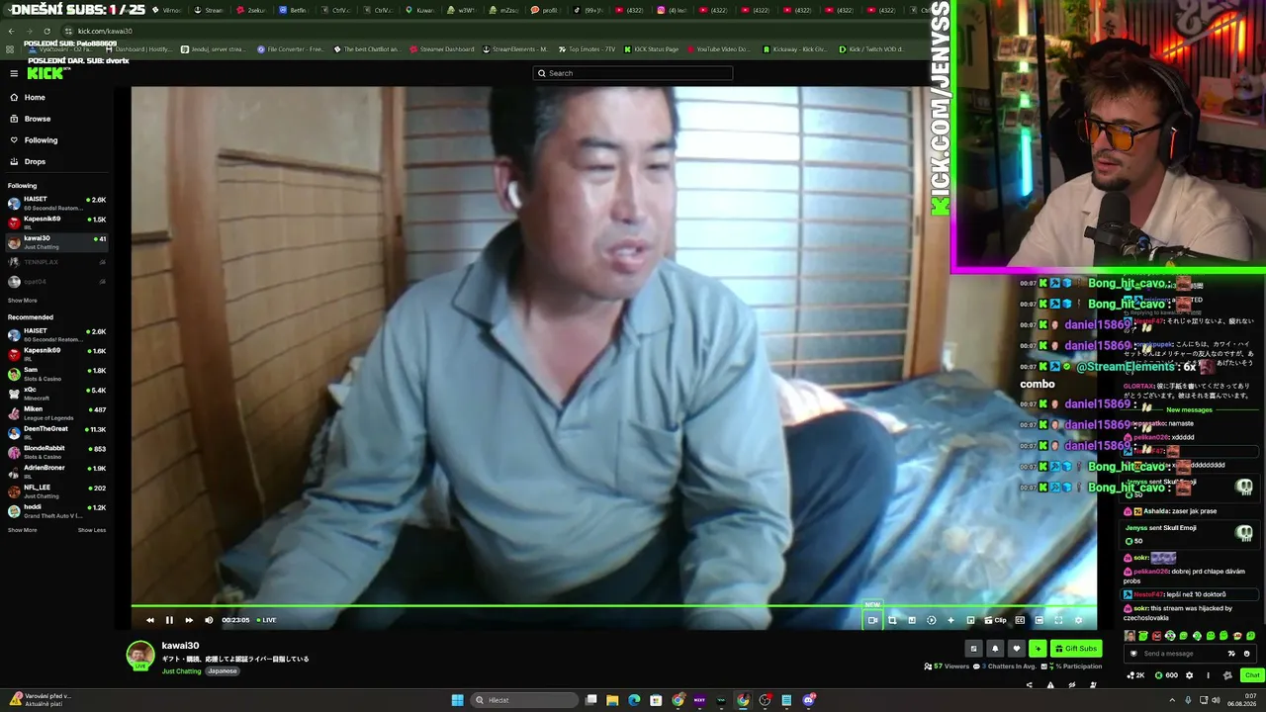Open the Following page from sidebar
Screen dimensions: 1266x712
click(34, 140)
